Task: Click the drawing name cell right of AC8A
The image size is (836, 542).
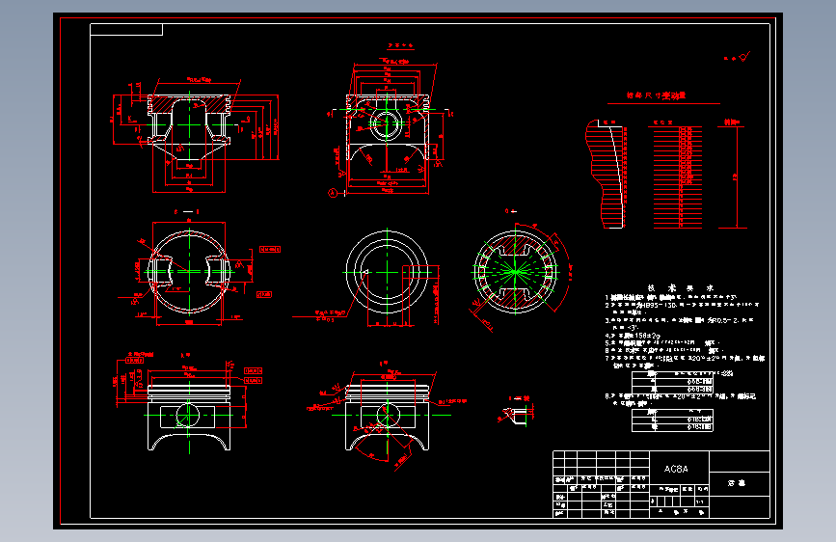Action: [739, 483]
